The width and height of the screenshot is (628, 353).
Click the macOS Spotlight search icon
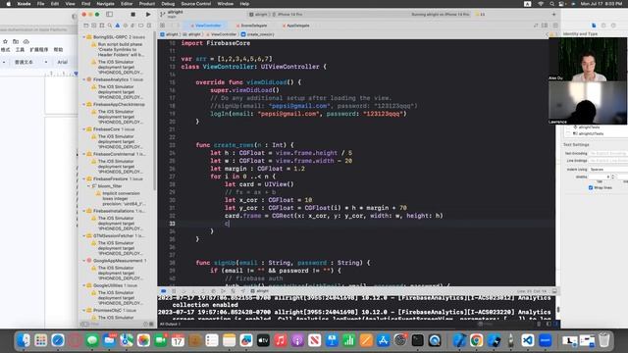551,4
